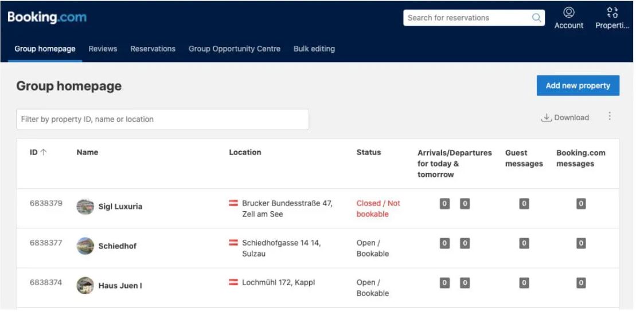Click the Schiedhof property thumbnail
Screen dimensions: 636x312
[x=85, y=246]
